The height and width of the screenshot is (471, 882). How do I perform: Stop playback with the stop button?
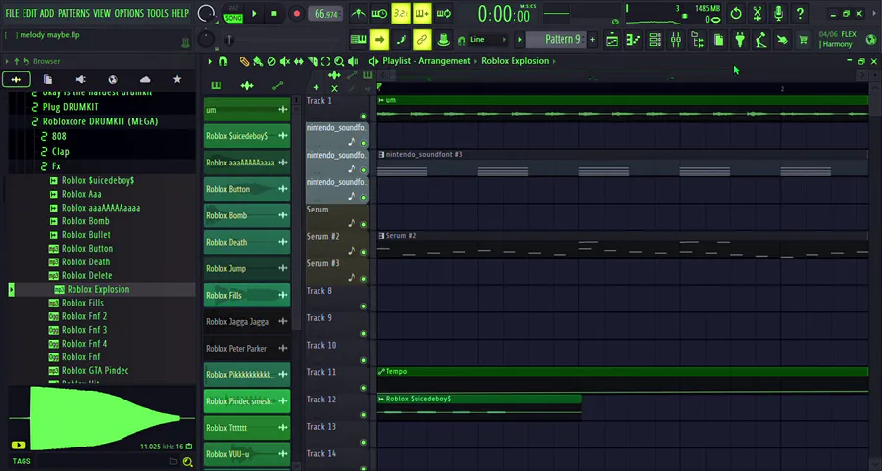pos(274,13)
